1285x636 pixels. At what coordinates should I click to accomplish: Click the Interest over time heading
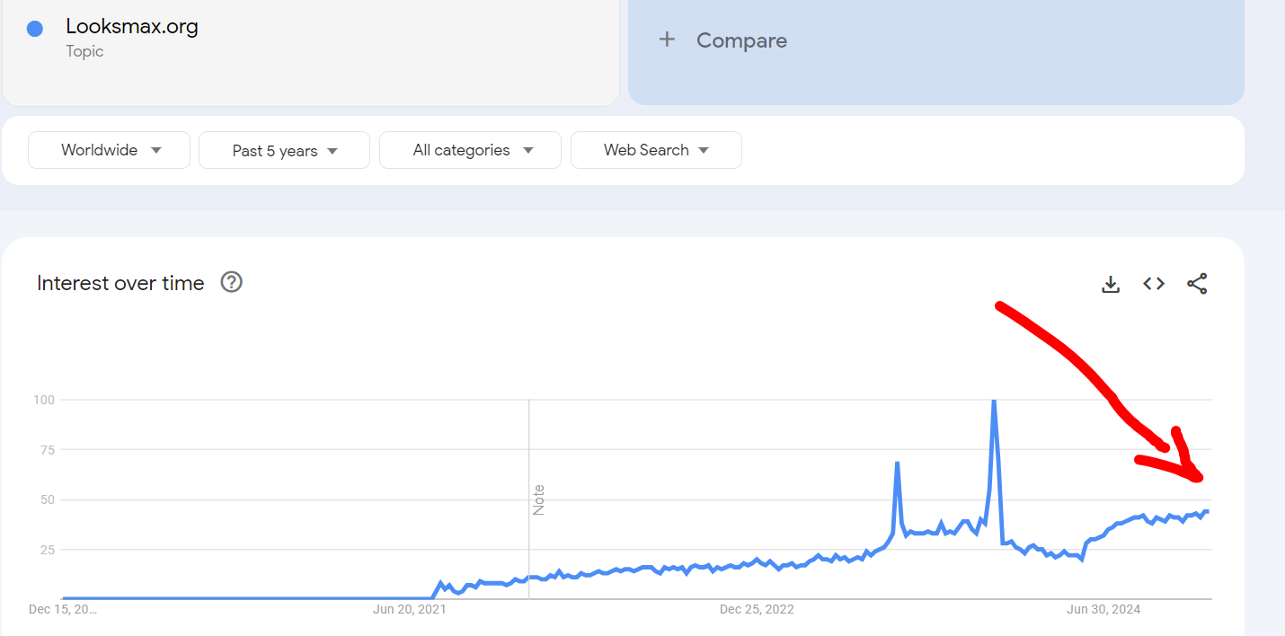pyautogui.click(x=120, y=283)
